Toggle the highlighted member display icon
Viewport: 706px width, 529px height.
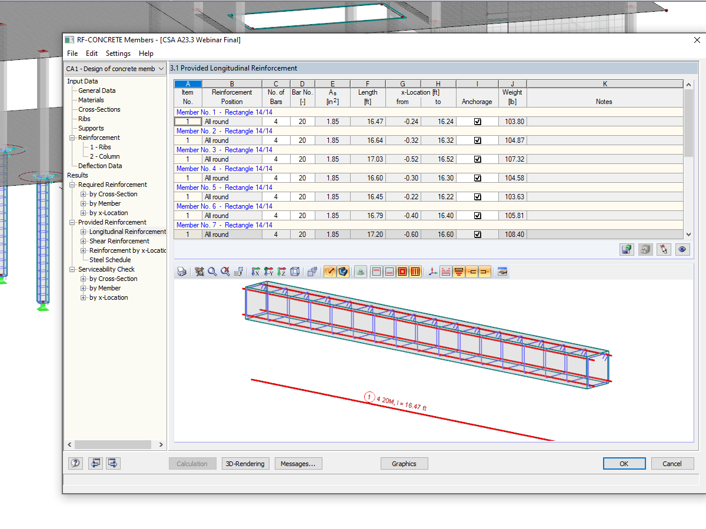pos(330,272)
